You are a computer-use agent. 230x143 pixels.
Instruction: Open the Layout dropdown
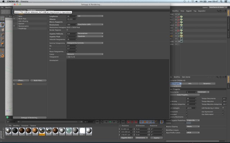tap(218, 7)
